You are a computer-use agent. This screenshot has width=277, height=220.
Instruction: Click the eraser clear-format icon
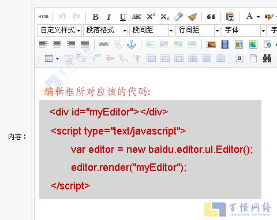[x=178, y=17]
